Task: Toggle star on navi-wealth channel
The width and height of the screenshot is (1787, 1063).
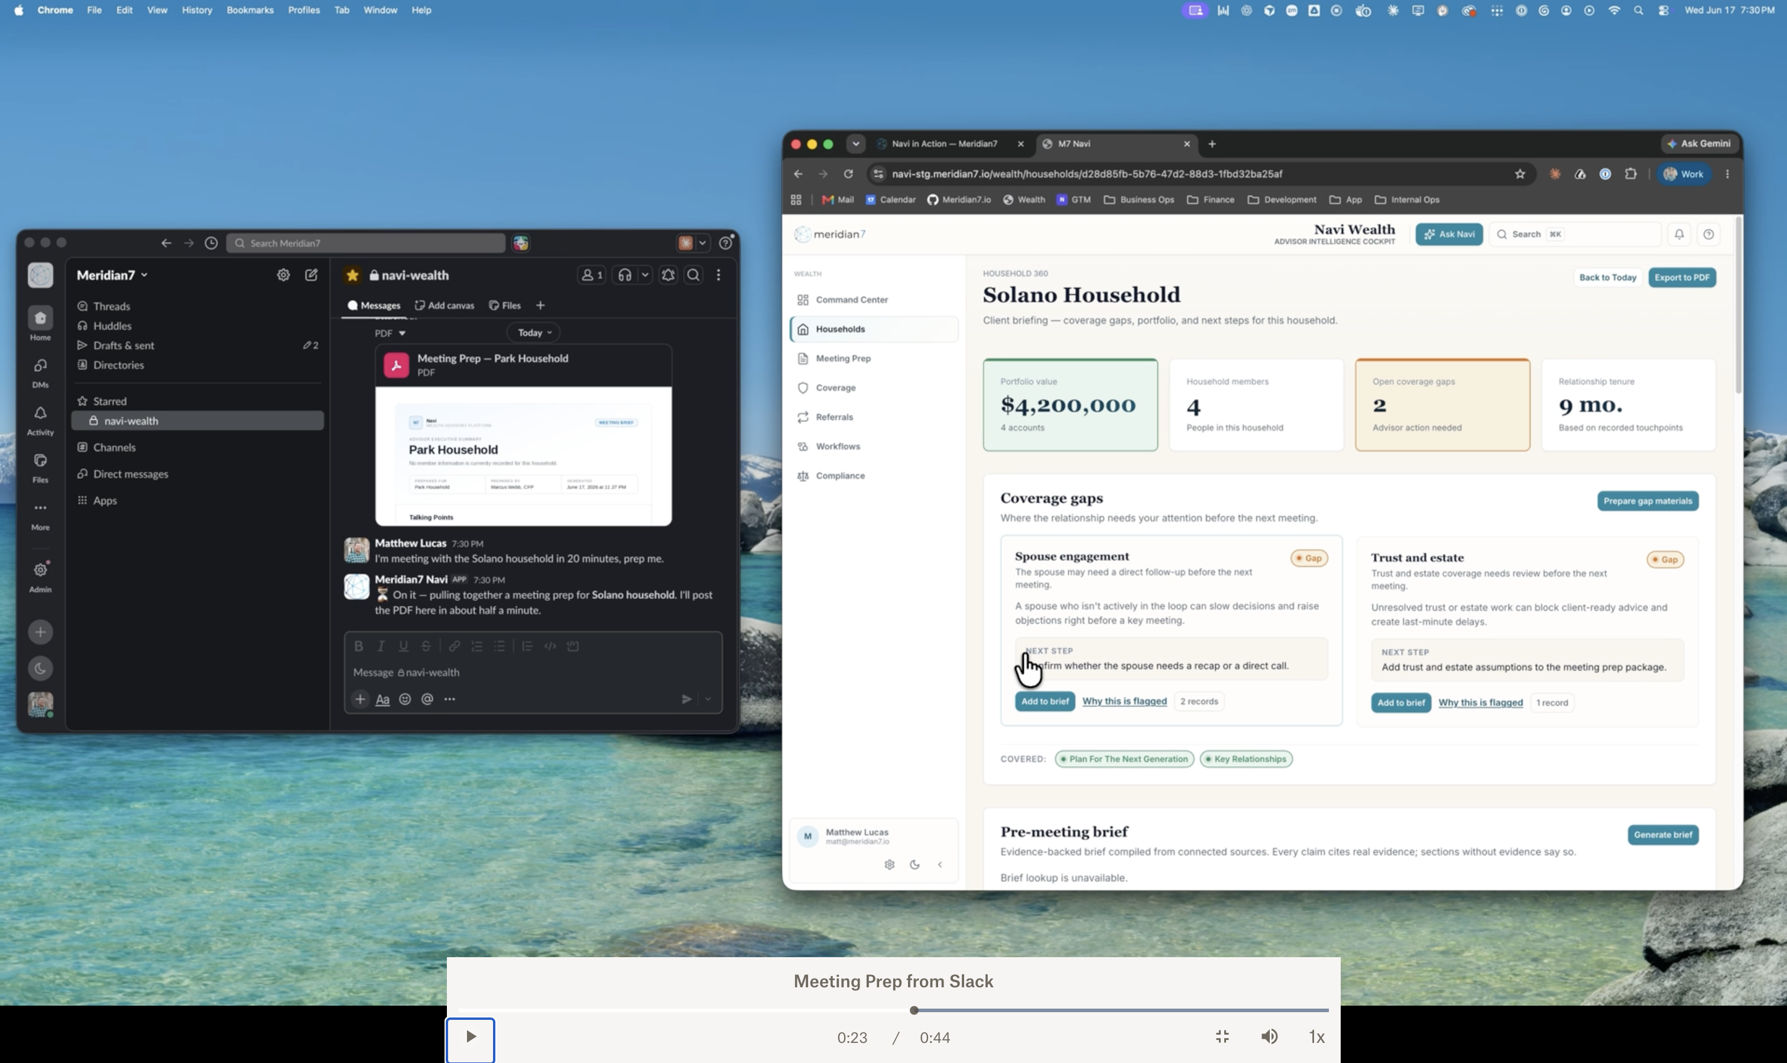Action: [x=352, y=275]
